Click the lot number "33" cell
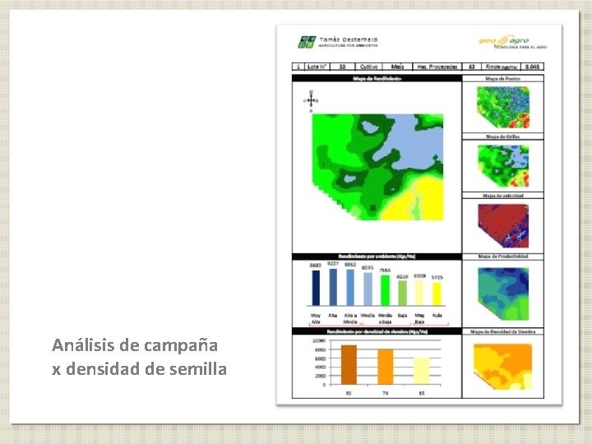 [x=342, y=67]
